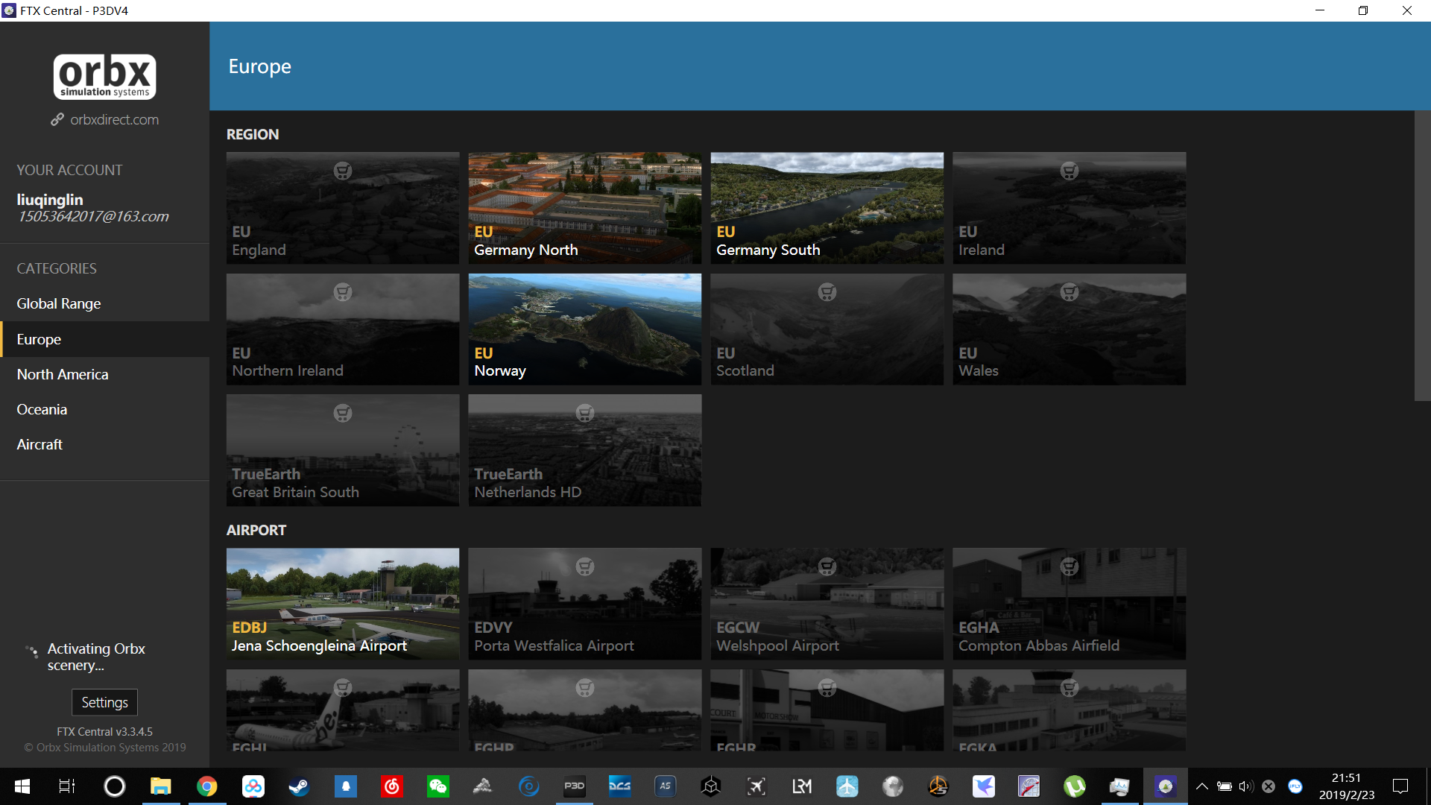Viewport: 1431px width, 805px height.
Task: Click the cart icon on Northern Ireland tile
Action: (343, 292)
